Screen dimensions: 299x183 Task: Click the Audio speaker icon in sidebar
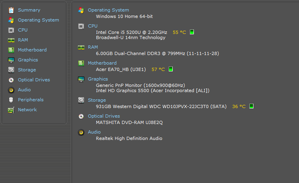coord(11,90)
